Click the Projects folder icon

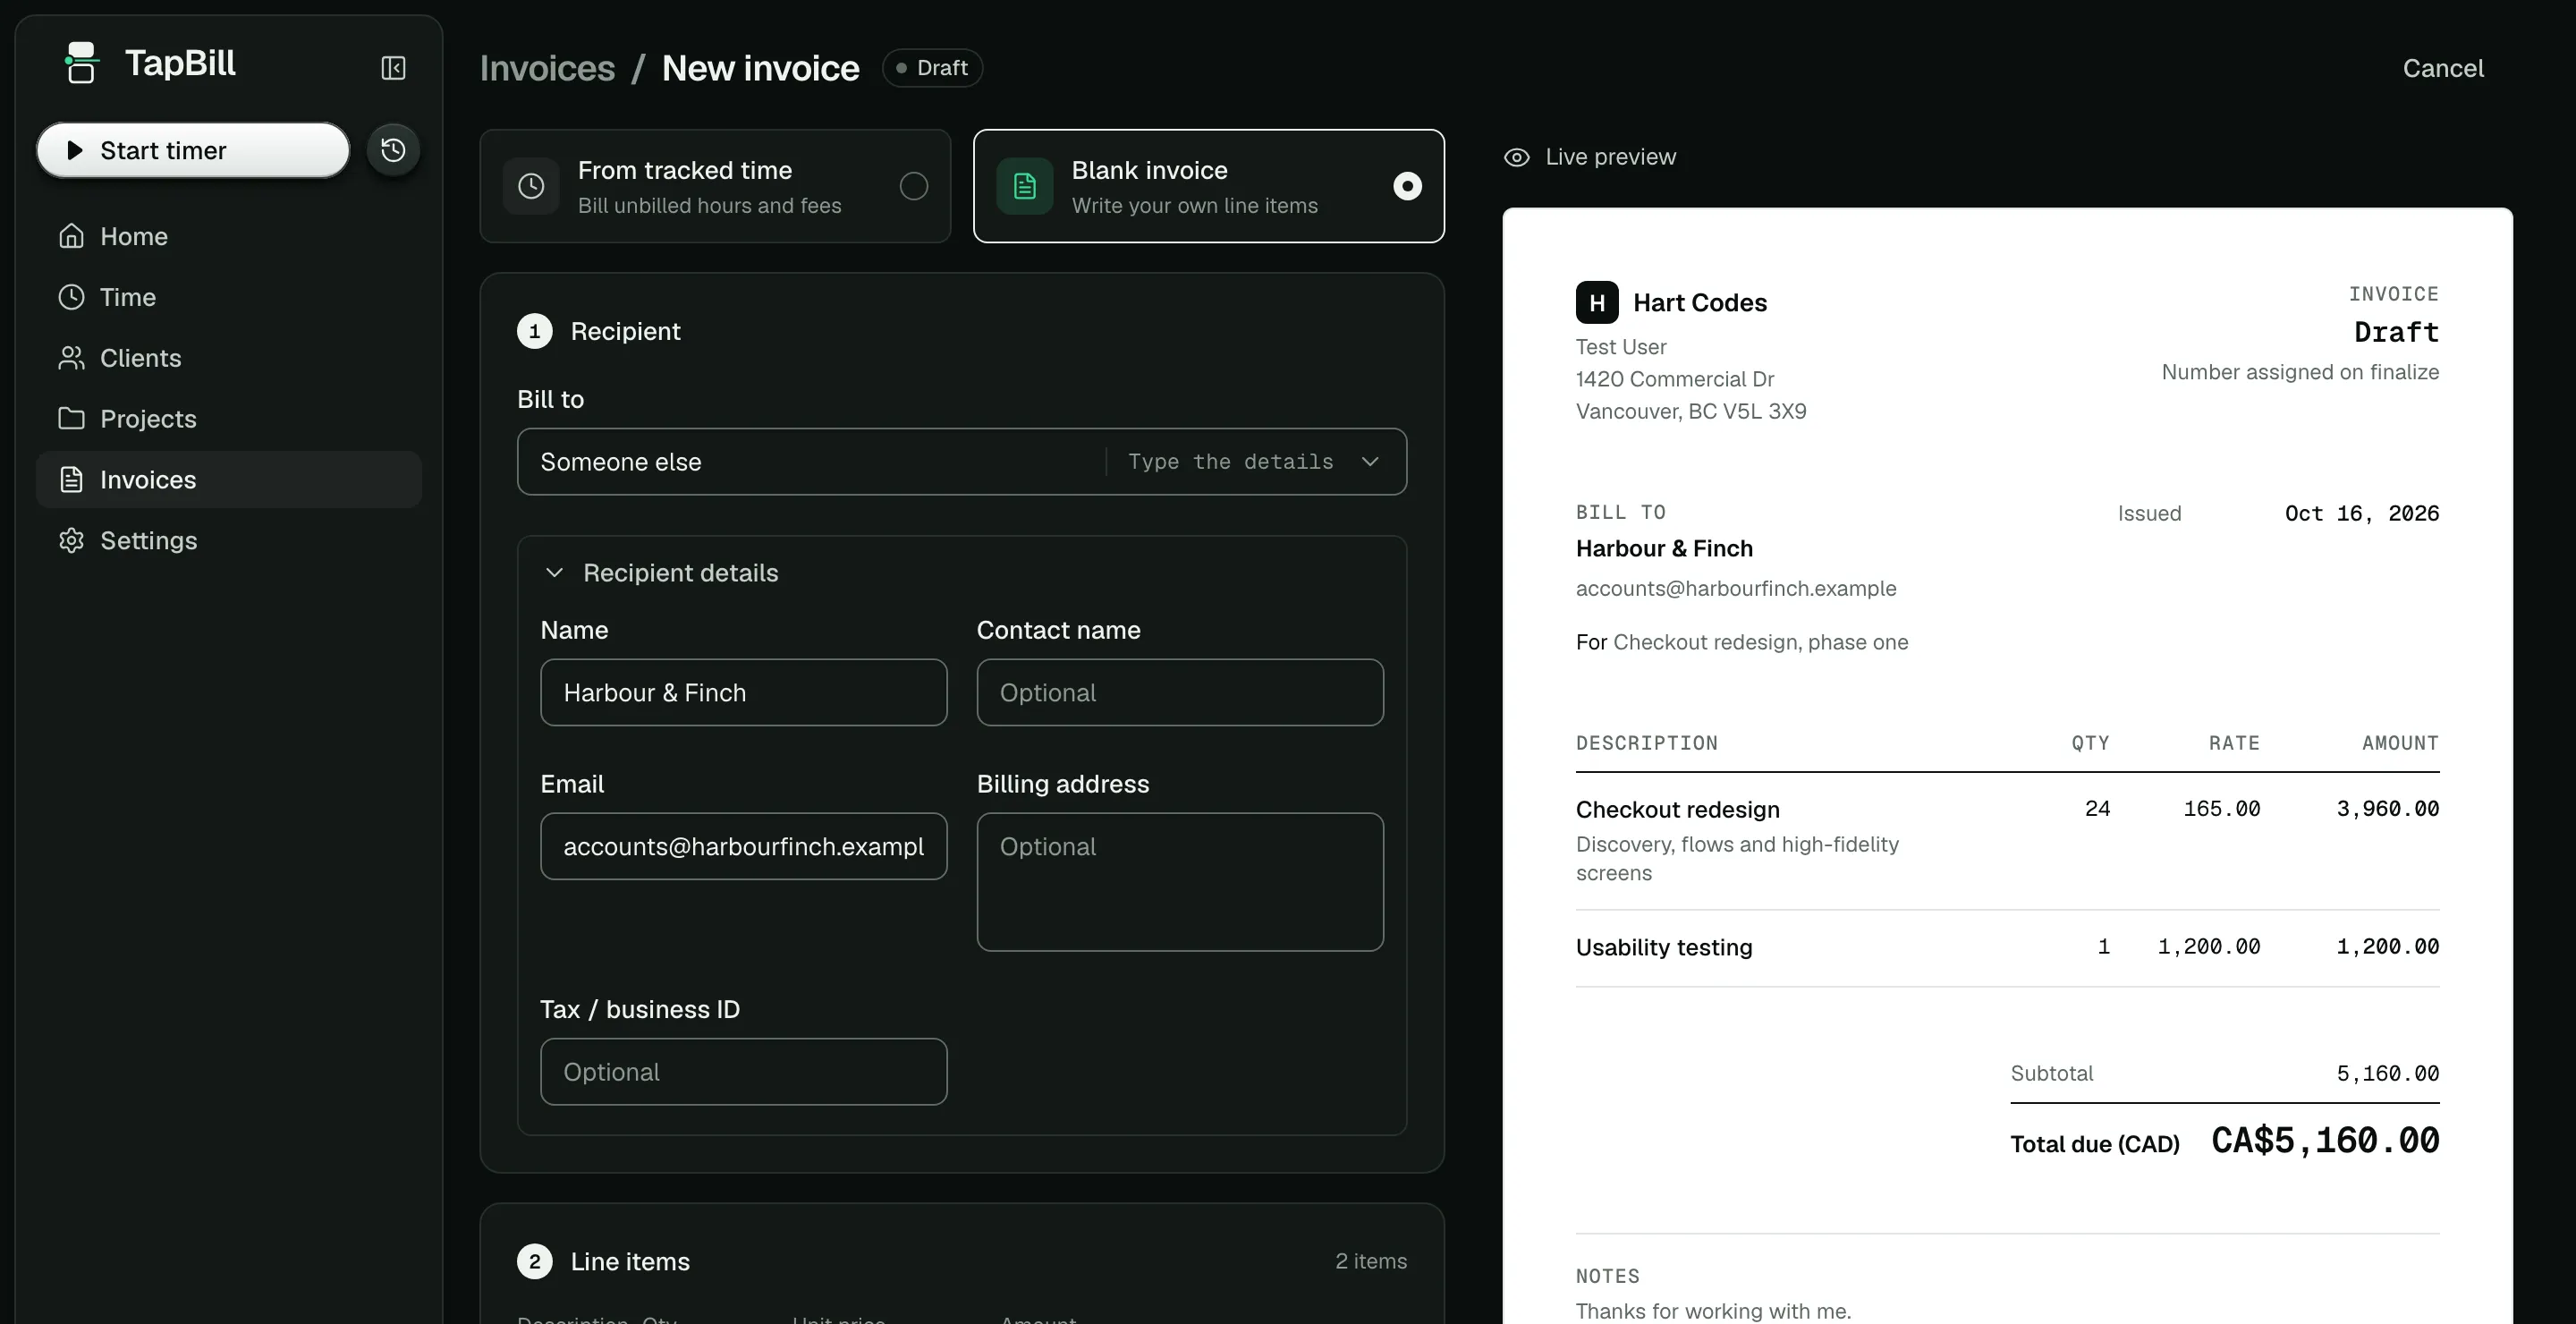(x=71, y=418)
